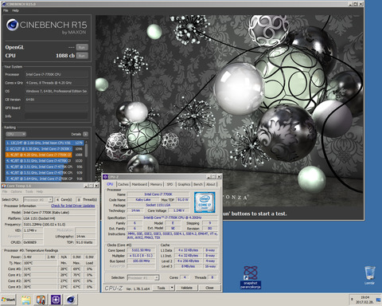Image resolution: width=382 pixels, height=306 pixels.
Task: Open the snapshot shortcut on the desktop
Action: (x=251, y=277)
